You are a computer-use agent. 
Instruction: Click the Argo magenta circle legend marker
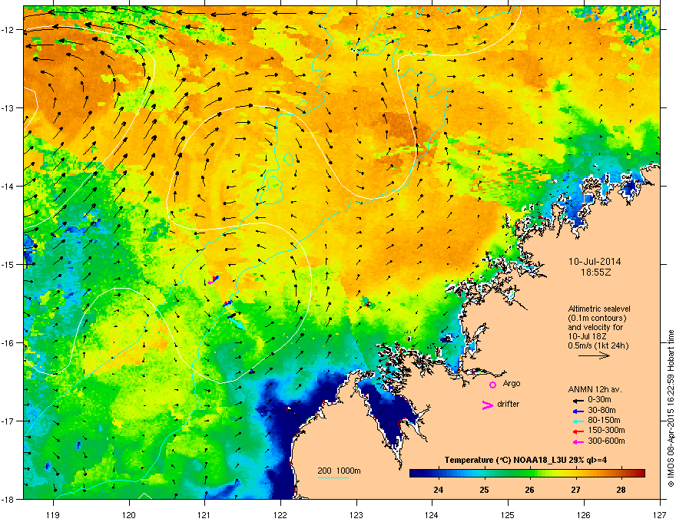pyautogui.click(x=492, y=385)
